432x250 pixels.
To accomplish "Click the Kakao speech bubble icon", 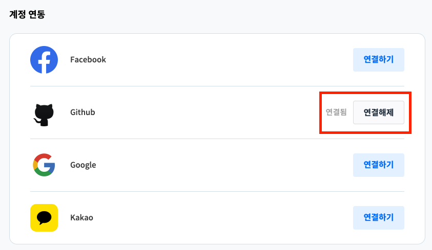I will pos(44,218).
